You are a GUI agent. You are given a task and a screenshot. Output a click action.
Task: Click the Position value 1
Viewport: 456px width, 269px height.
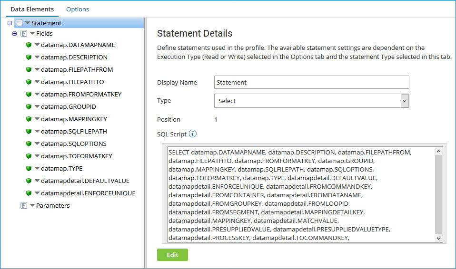[x=216, y=119]
